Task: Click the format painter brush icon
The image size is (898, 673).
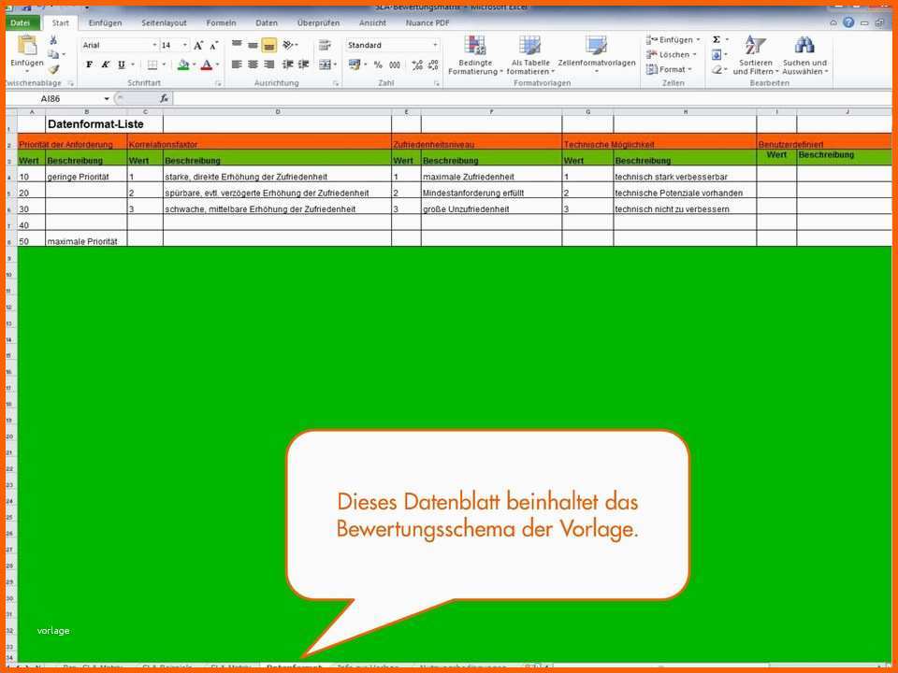Action: point(53,69)
